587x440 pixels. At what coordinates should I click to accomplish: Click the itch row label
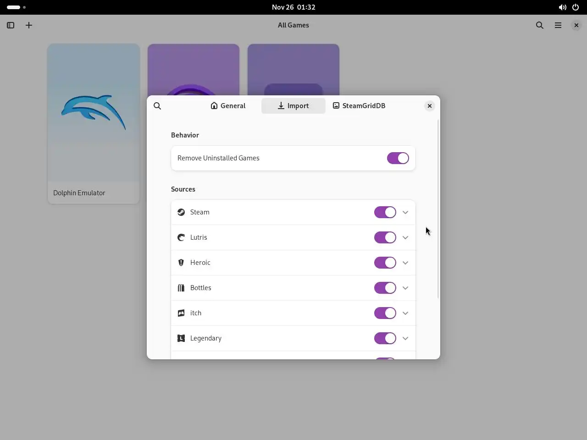pyautogui.click(x=196, y=313)
